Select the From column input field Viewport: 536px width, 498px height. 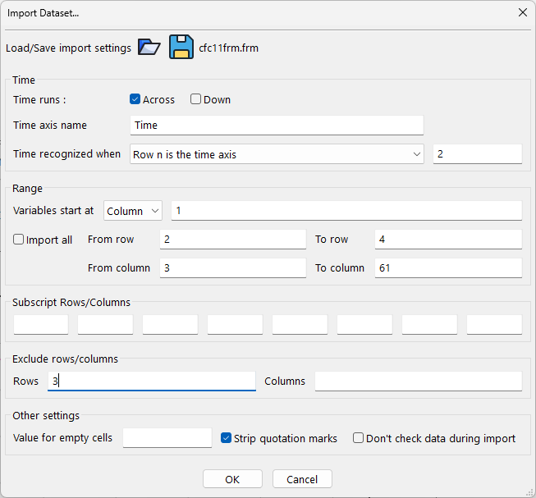click(x=232, y=268)
